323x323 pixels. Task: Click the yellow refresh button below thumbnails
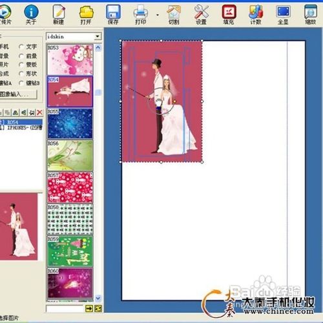[x=98, y=308]
